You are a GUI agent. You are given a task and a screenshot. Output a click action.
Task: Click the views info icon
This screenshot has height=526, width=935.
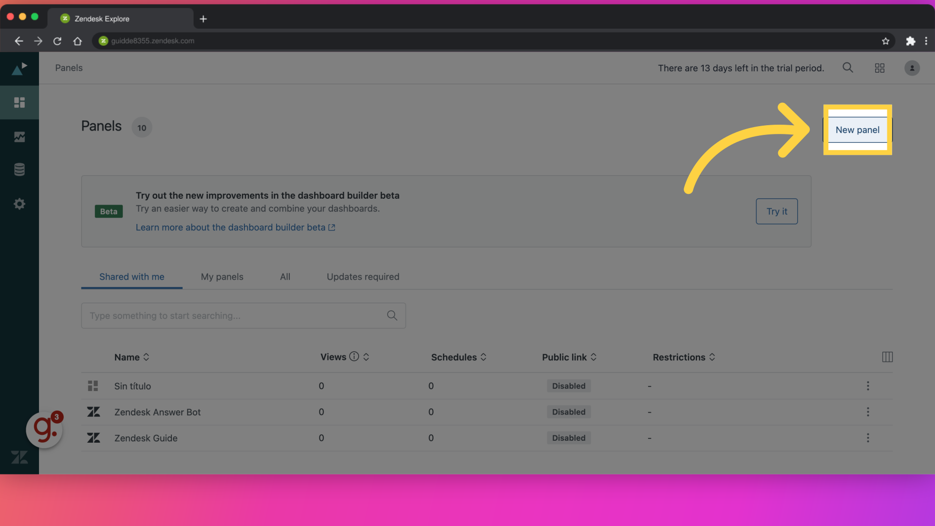(354, 357)
